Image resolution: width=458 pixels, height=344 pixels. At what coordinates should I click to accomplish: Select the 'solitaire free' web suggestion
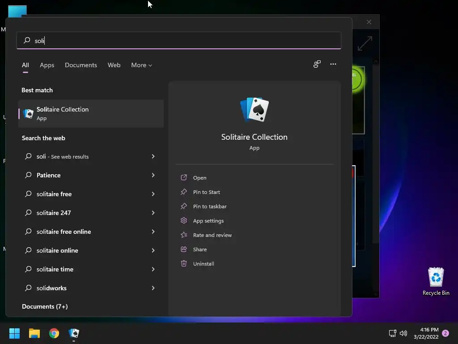(x=91, y=193)
